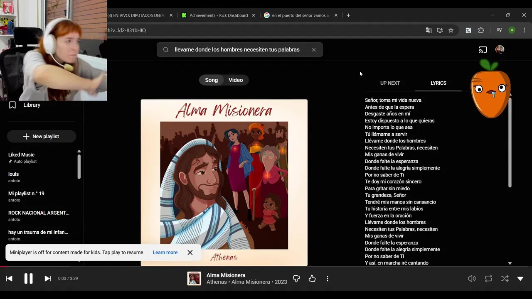Click lyric 'Te doy mi corazón sincero'

393,181
